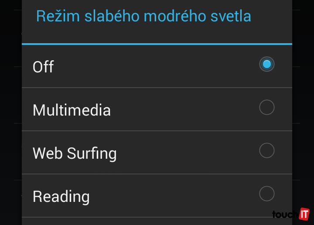Click empty space in the Multimedia row

coord(183,109)
